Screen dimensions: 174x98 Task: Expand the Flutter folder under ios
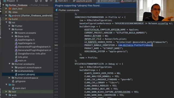pos(10,26)
